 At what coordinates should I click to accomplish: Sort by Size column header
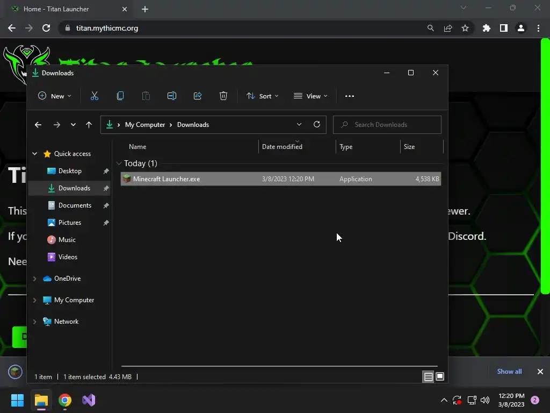click(409, 147)
